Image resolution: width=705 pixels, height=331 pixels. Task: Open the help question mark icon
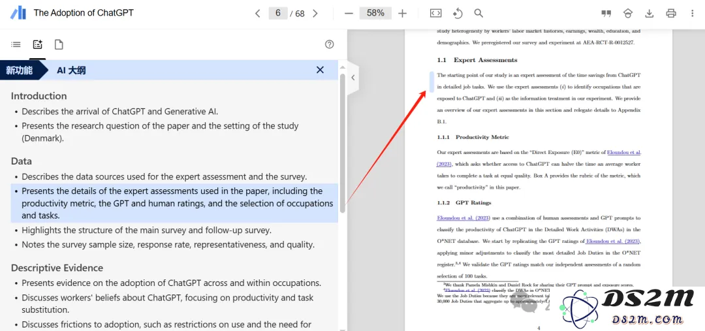coord(330,44)
